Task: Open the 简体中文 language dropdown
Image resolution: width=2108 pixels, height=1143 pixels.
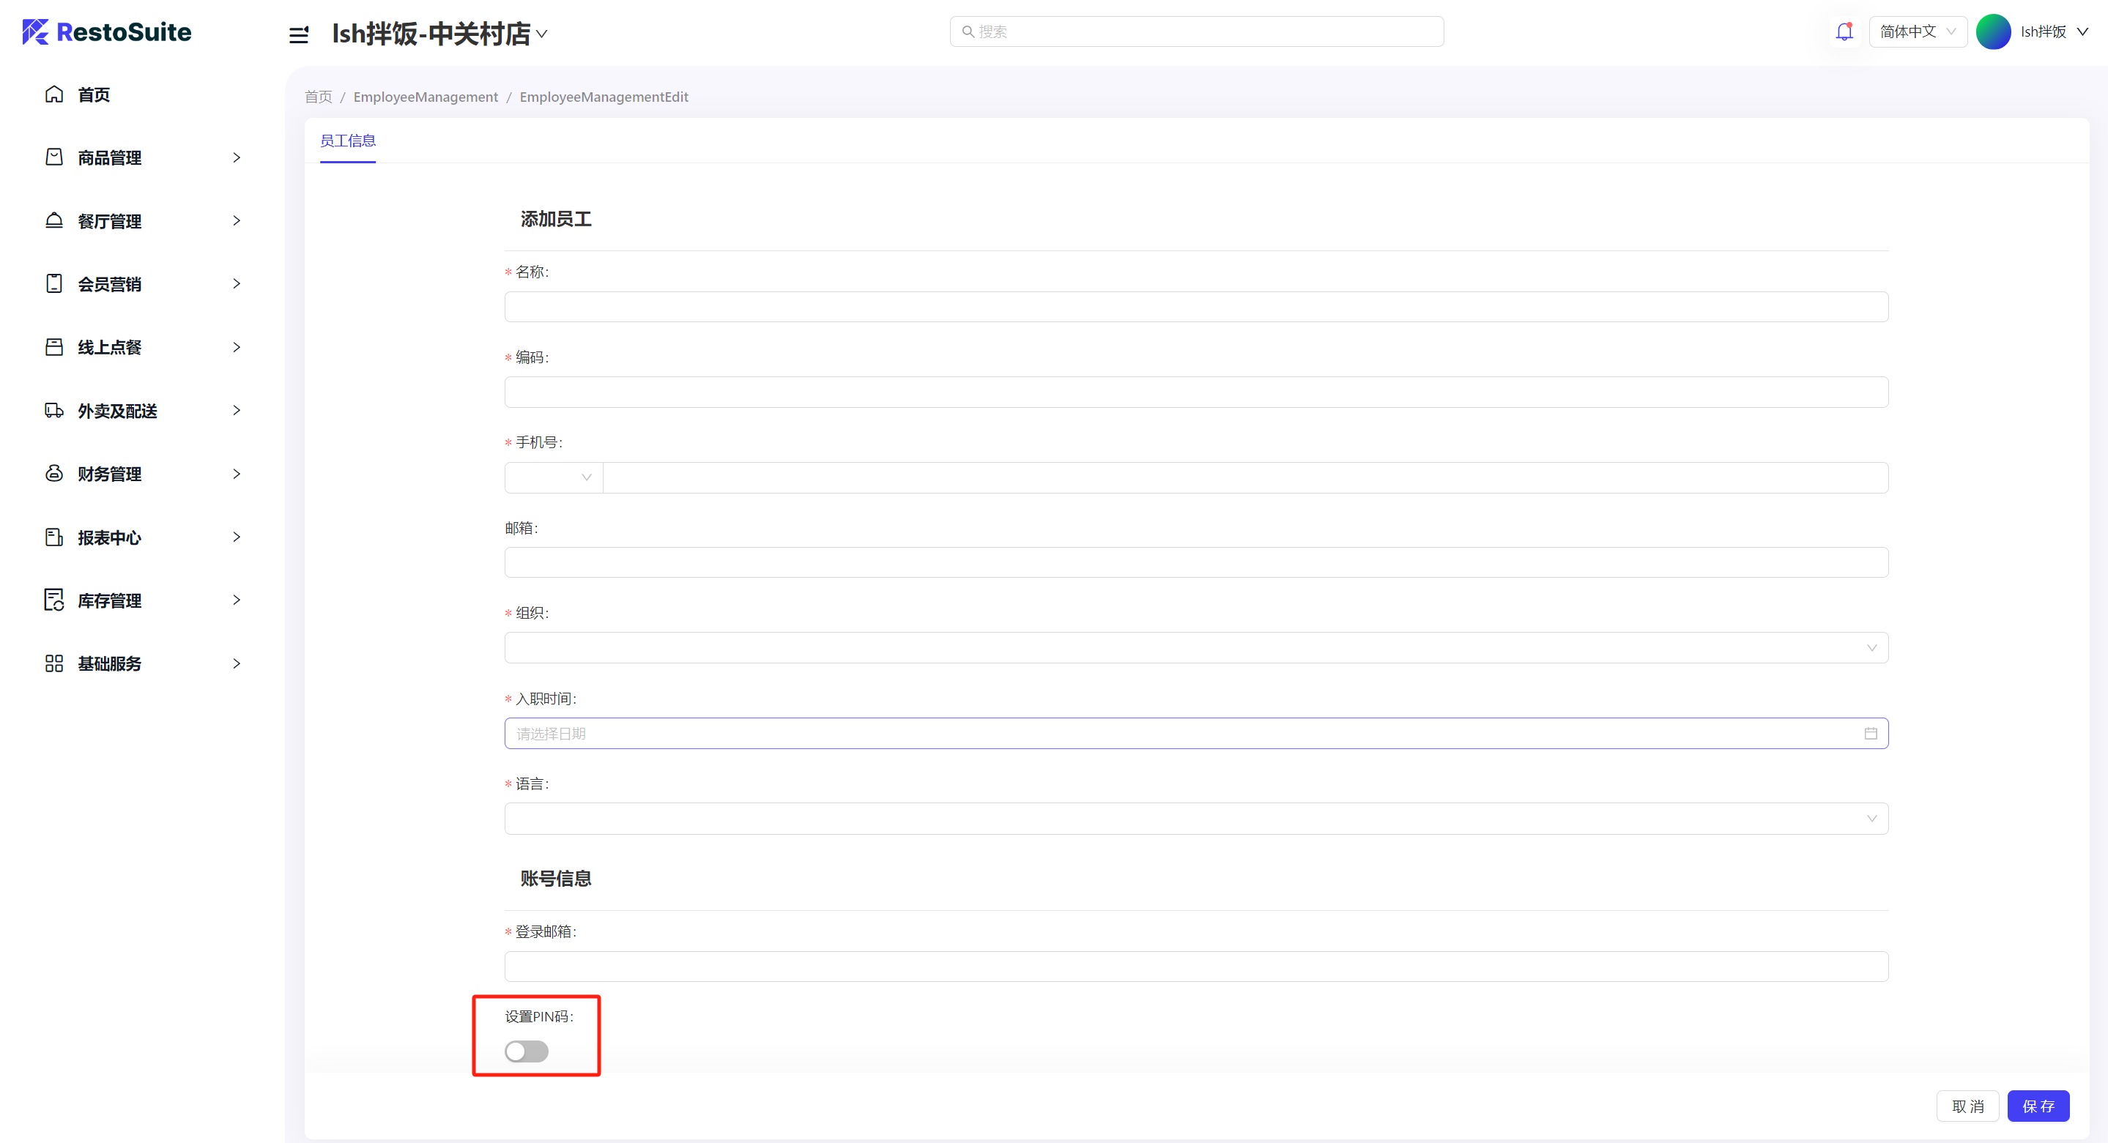Action: point(1918,32)
